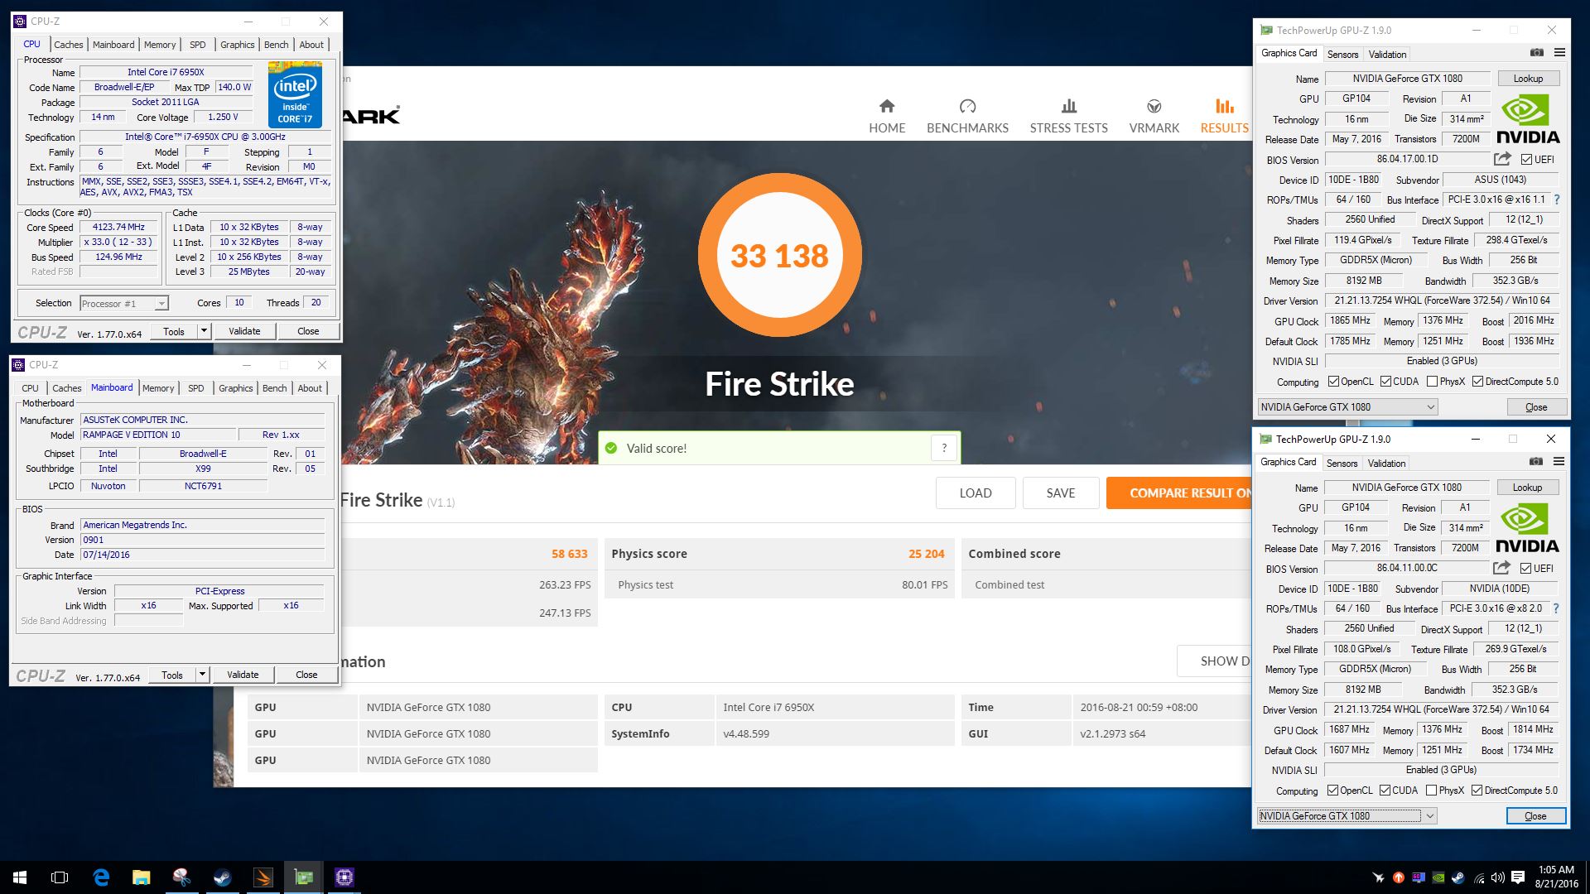1590x894 pixels.
Task: Switch to Validation tab in bottom GPU-Z
Action: tap(1386, 464)
